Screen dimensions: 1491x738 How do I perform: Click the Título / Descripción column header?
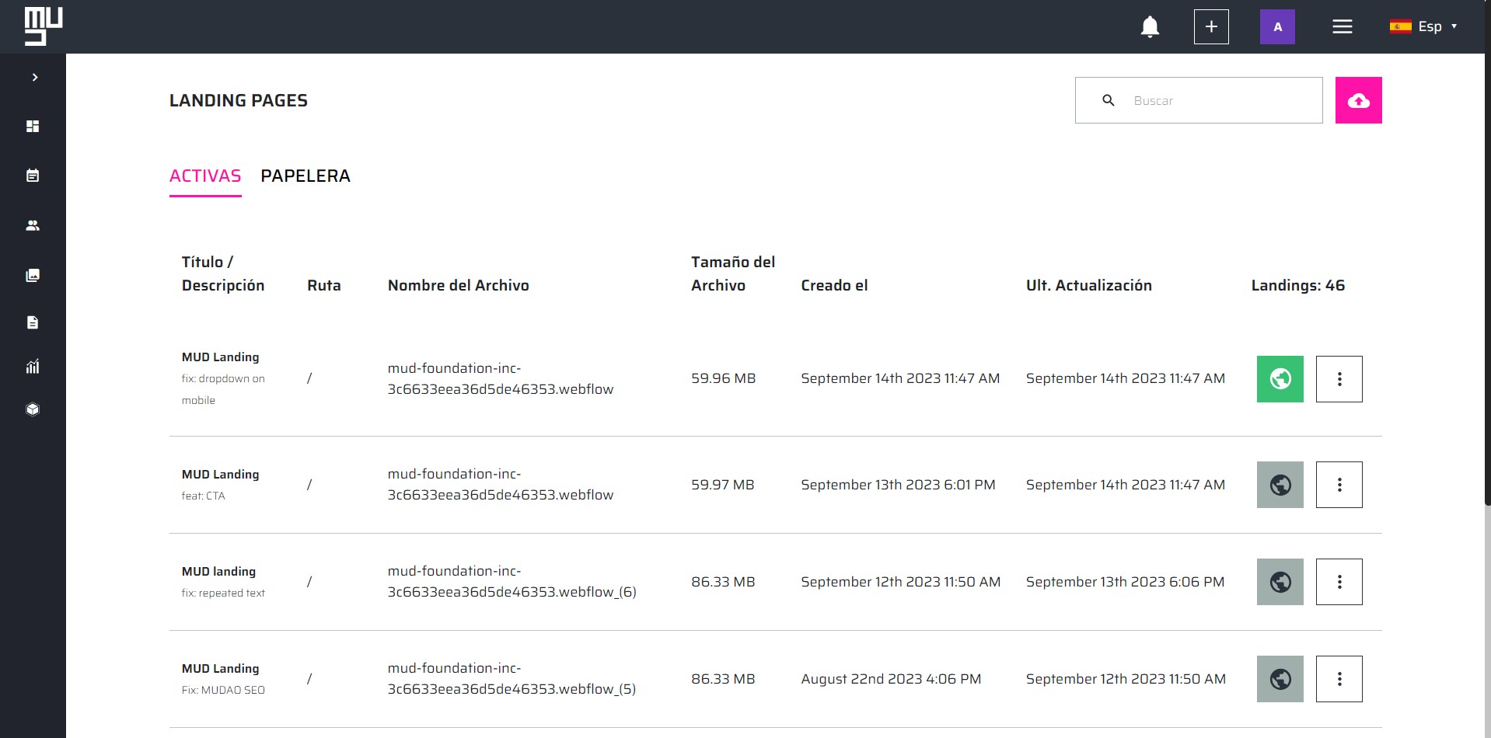pyautogui.click(x=223, y=273)
